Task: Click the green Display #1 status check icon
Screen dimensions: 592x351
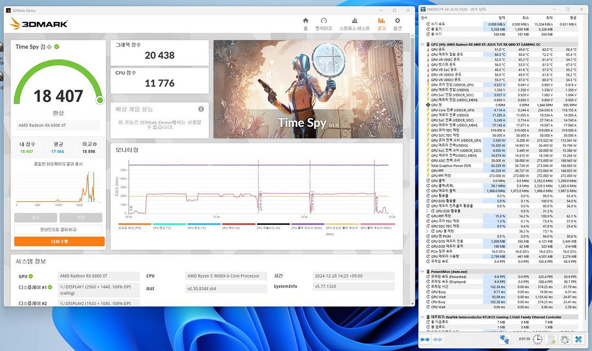Action: [x=50, y=287]
